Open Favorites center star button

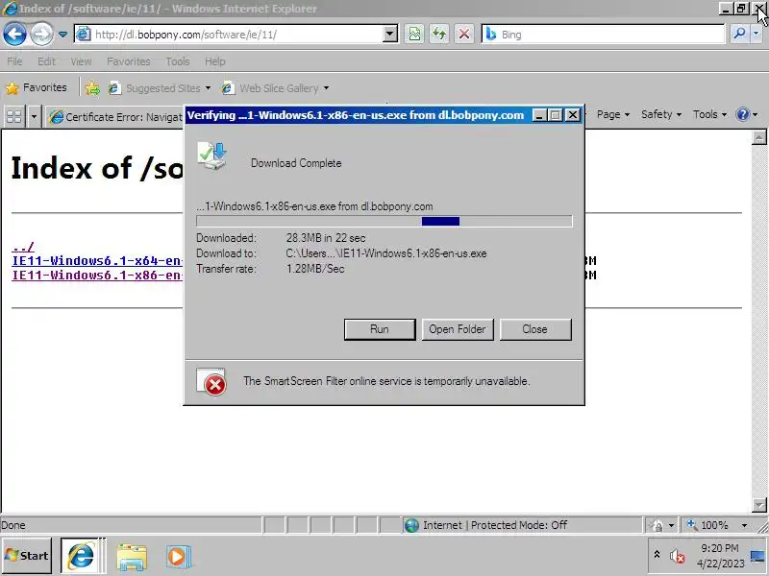point(37,87)
